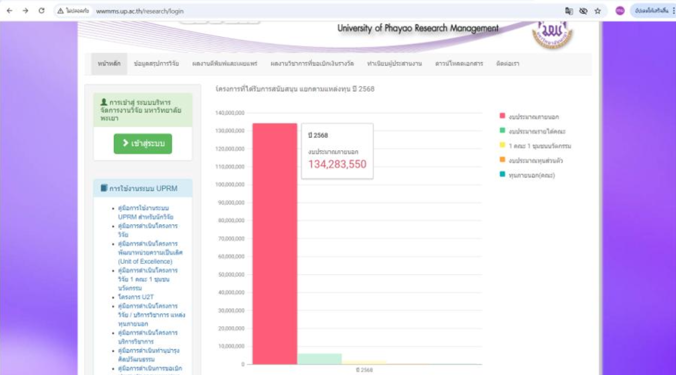Click the tall red external budget bar
This screenshot has width=676, height=375.
coord(275,244)
